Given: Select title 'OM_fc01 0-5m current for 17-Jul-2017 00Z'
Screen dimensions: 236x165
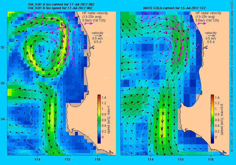Looking at the screenshot, I should click(x=61, y=4).
